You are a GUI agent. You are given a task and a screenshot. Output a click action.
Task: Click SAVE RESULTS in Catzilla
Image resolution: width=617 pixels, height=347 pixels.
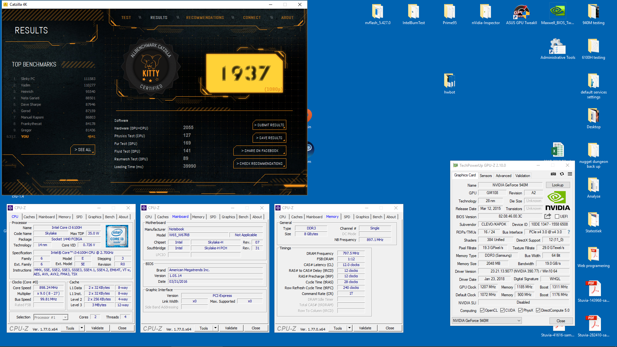[x=269, y=138]
